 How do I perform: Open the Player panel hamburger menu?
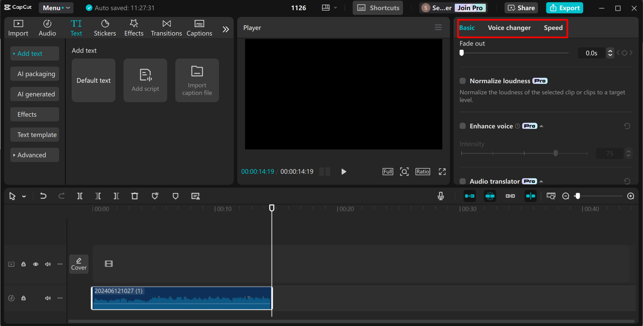[x=438, y=28]
